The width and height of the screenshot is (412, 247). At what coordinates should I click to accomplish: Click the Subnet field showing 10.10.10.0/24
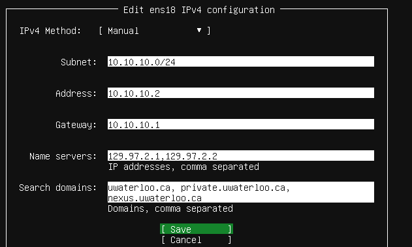241,61
